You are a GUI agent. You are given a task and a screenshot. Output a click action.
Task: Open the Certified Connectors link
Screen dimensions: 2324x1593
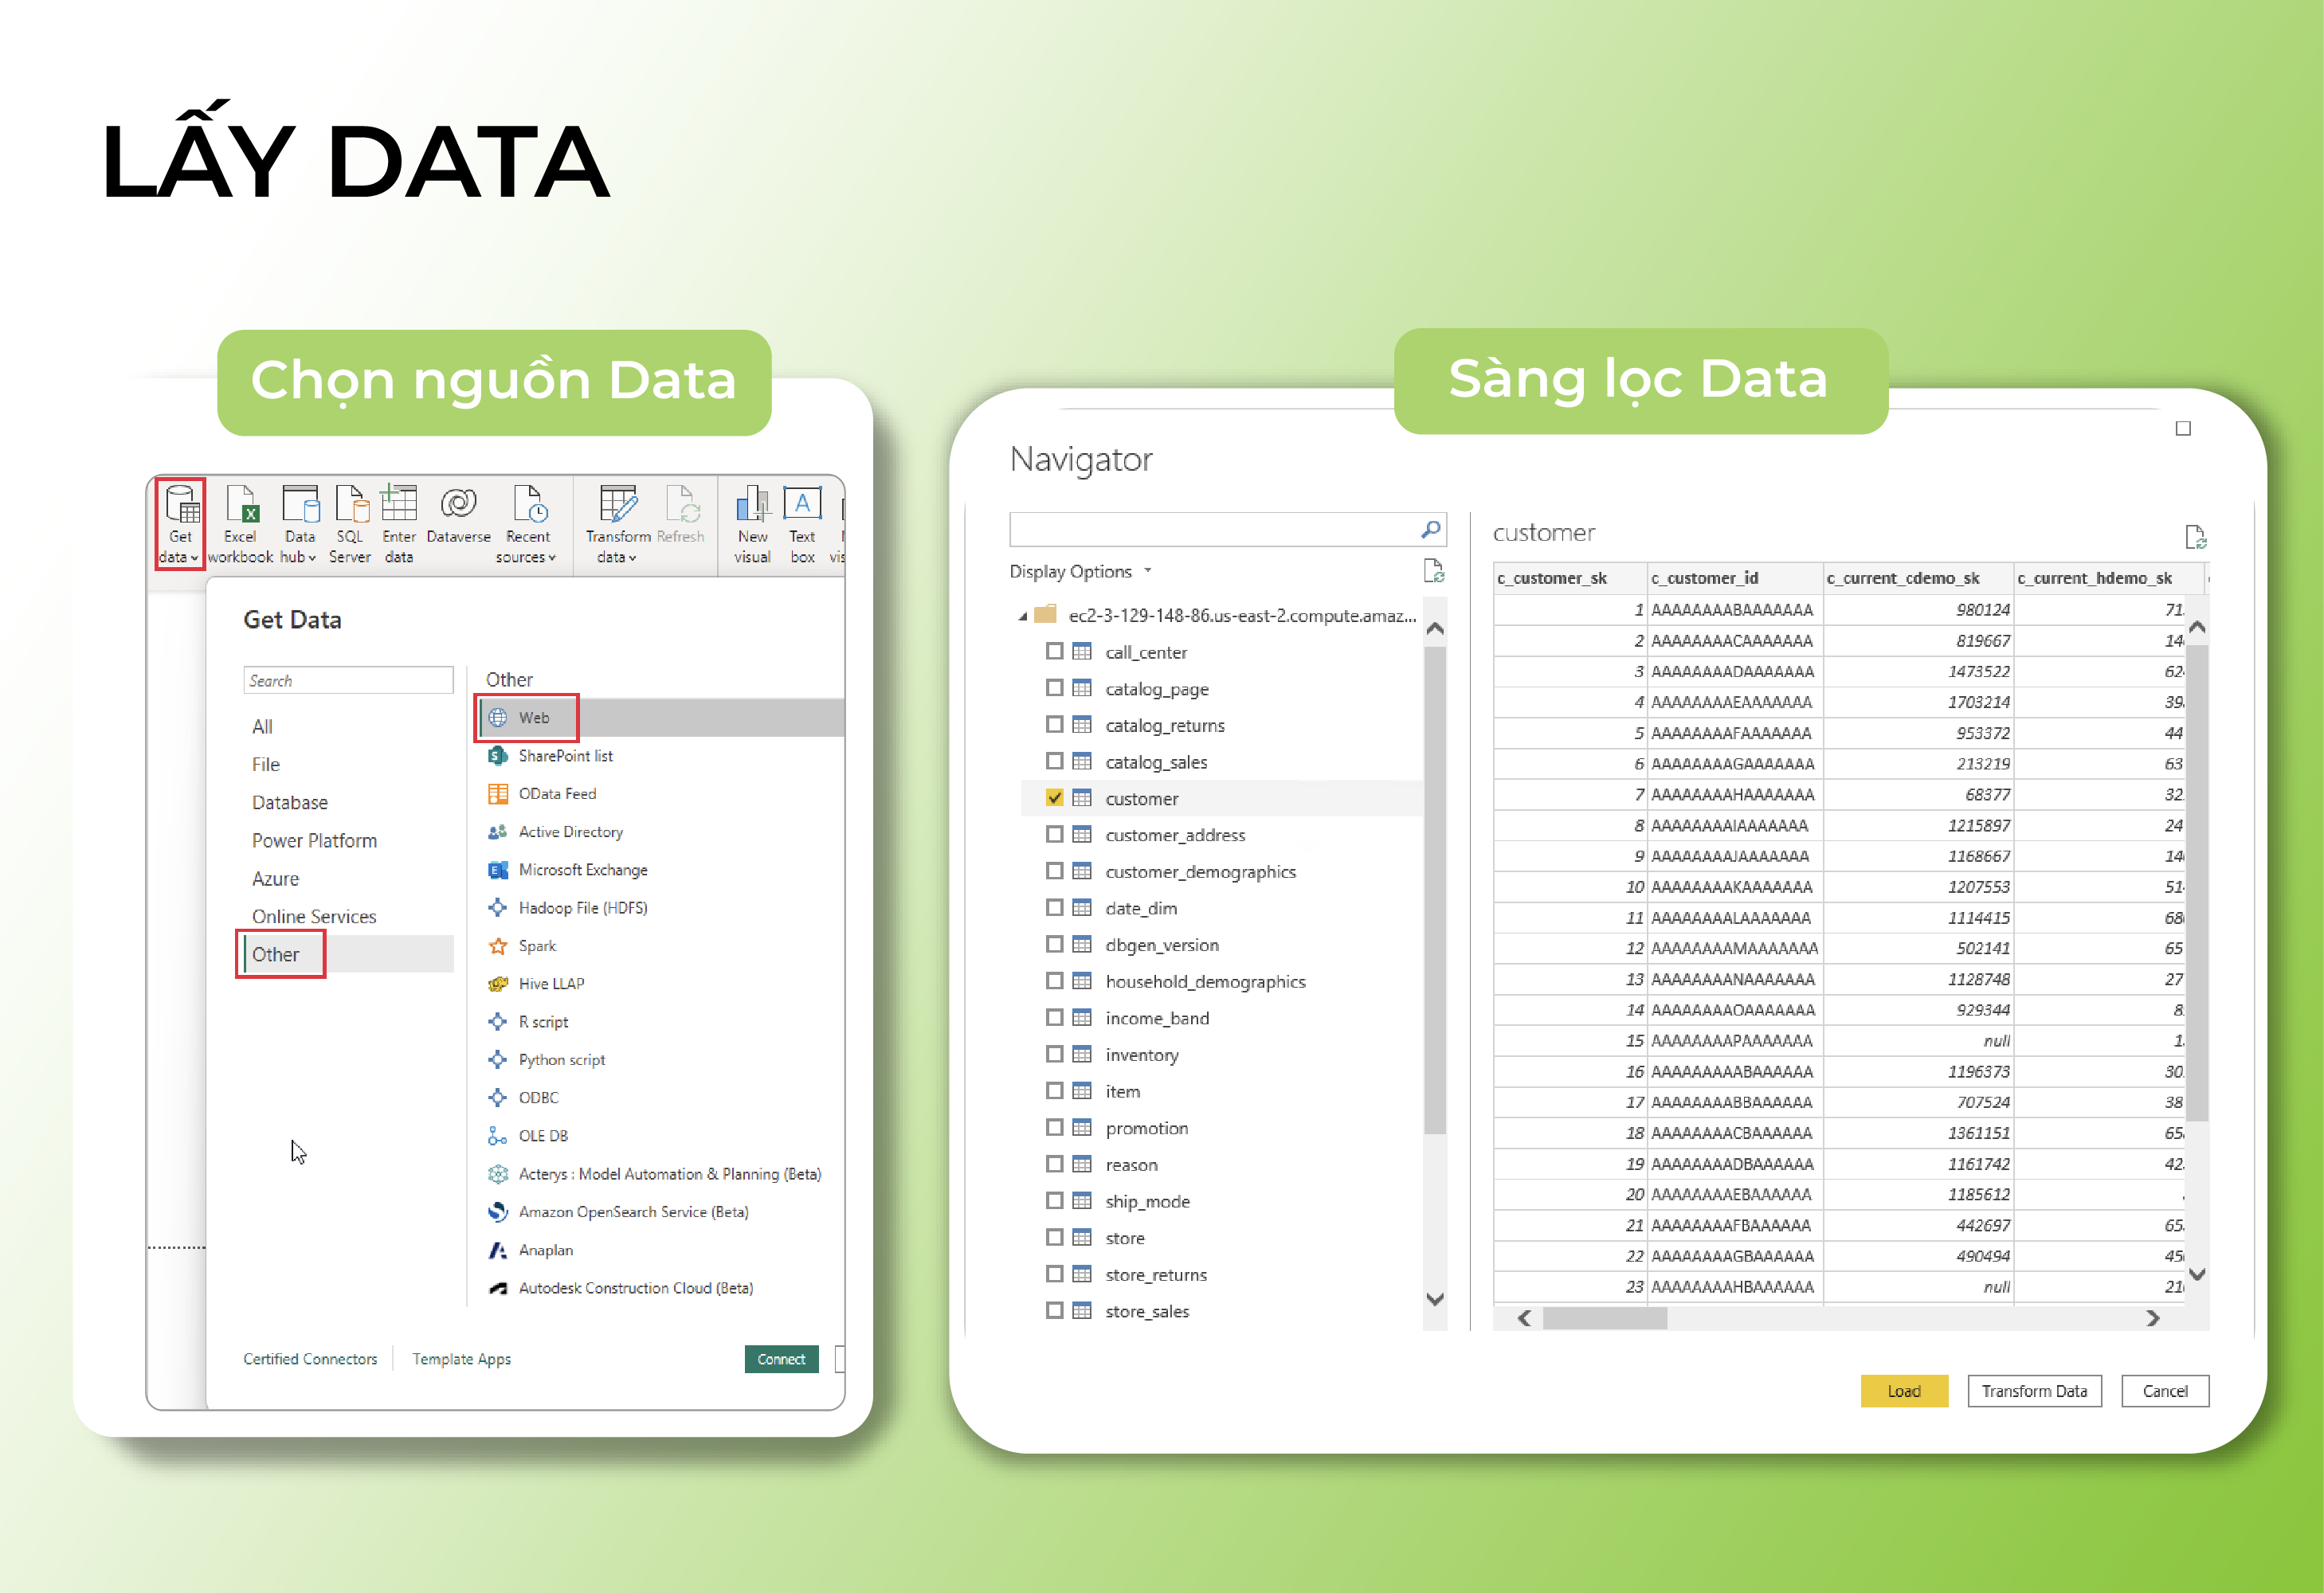point(310,1359)
